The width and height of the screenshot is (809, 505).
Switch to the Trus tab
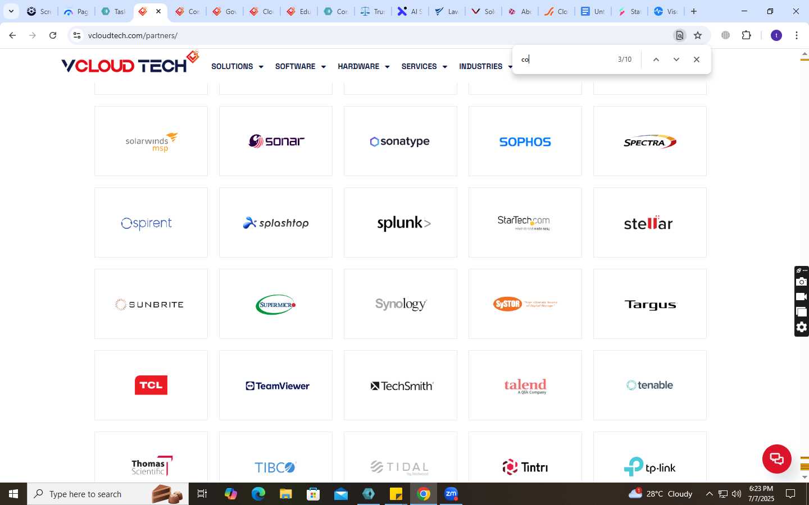pos(373,11)
